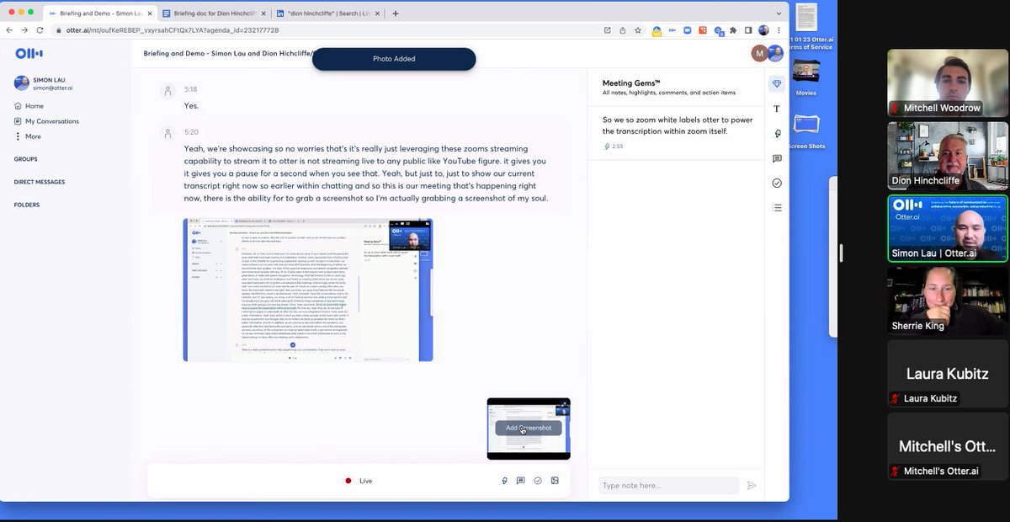
Task: Open the Chrome three-dot menu
Action: (779, 29)
